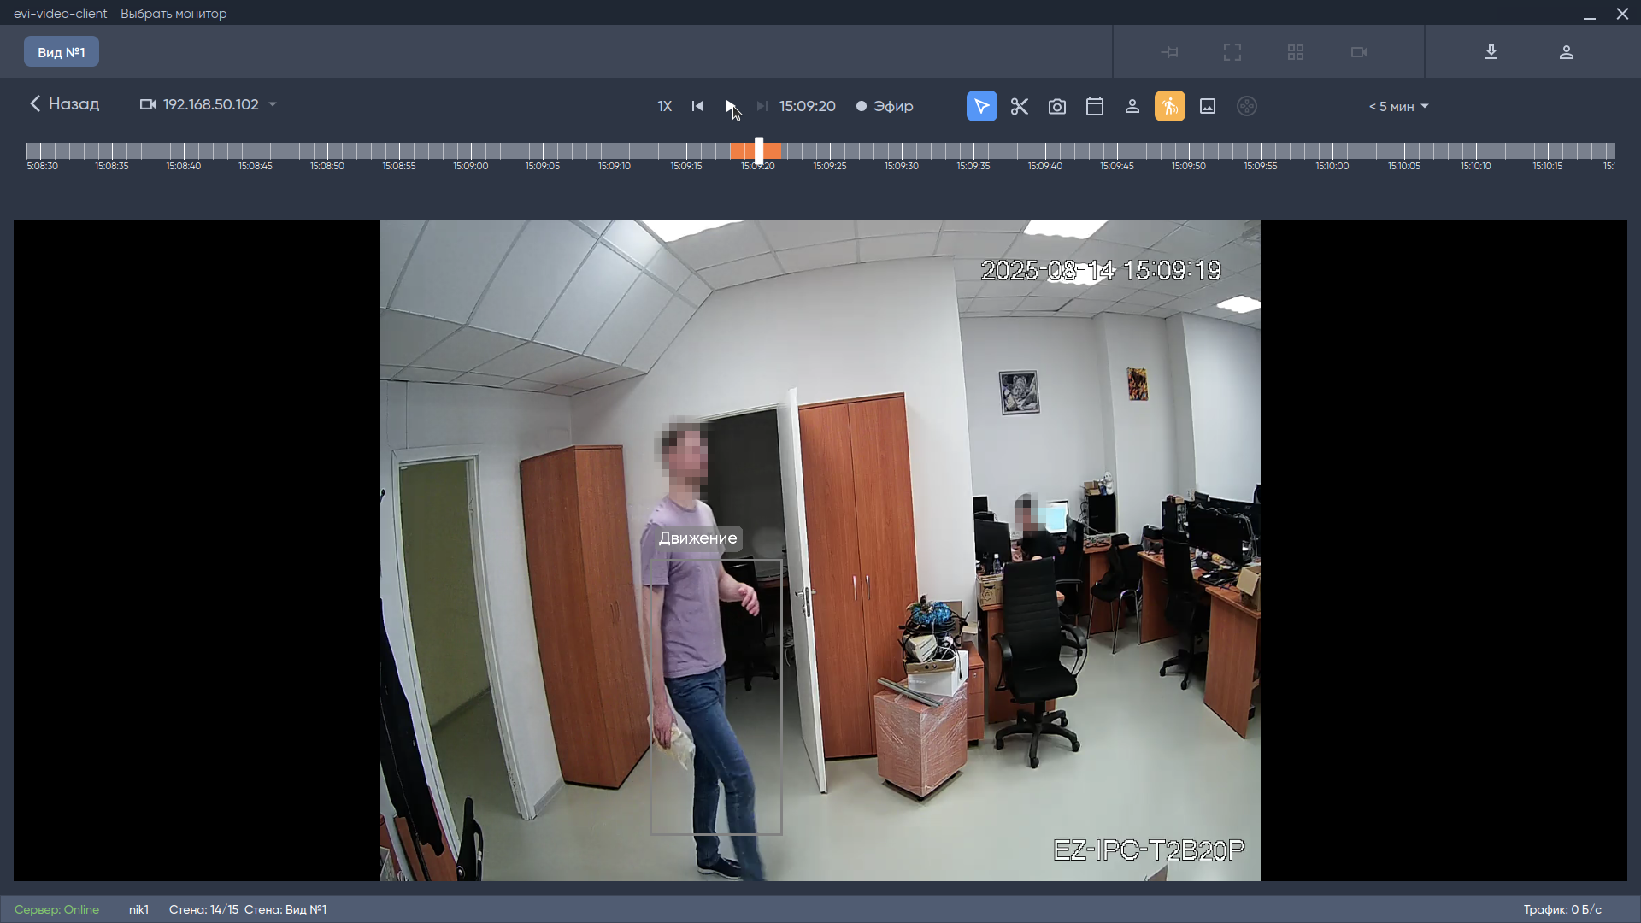The image size is (1641, 923).
Task: Open the calendar date picker
Action: [1095, 106]
